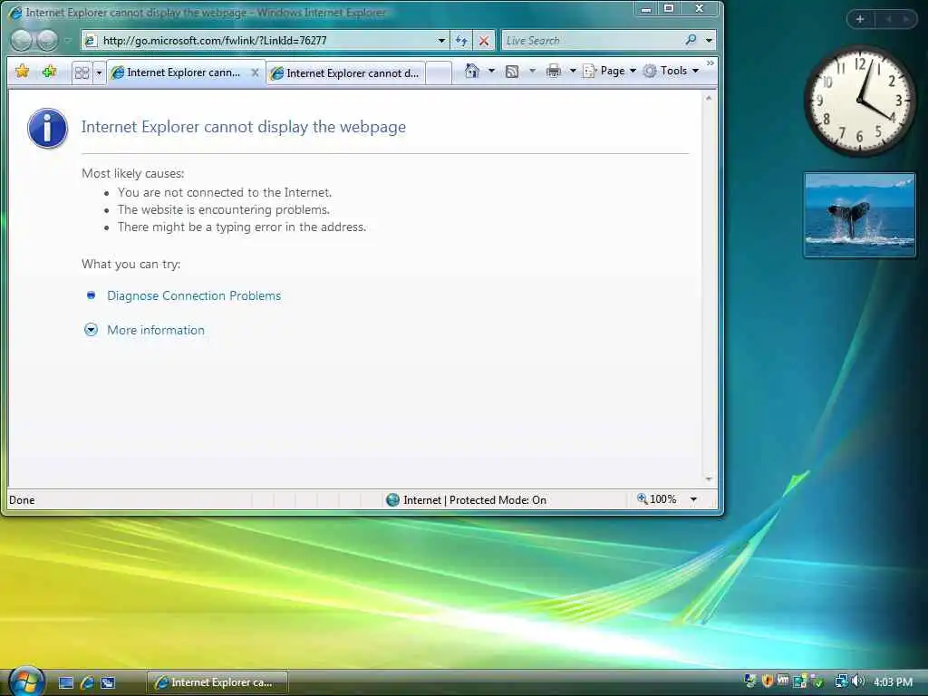Image resolution: width=928 pixels, height=696 pixels.
Task: Click the sidebar add gadgets plus button
Action: point(860,19)
